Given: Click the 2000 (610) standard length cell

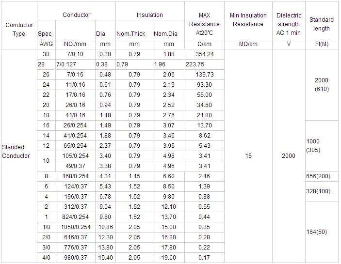Looking at the screenshot, I should (321, 85).
